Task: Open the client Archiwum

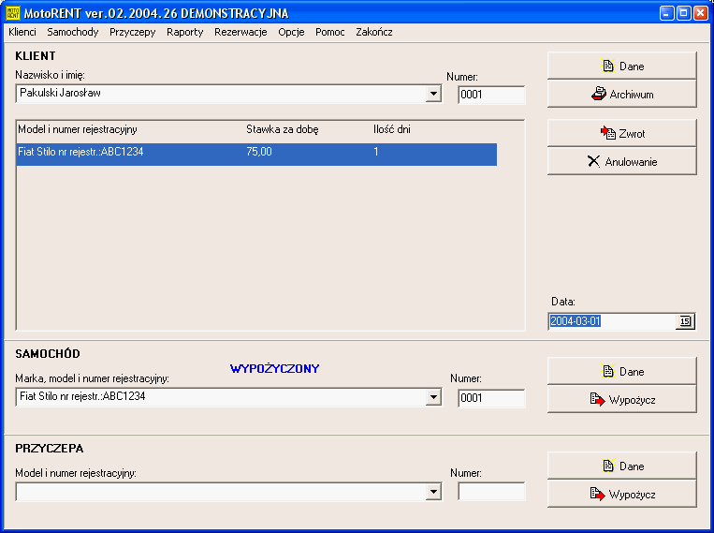Action: [622, 94]
